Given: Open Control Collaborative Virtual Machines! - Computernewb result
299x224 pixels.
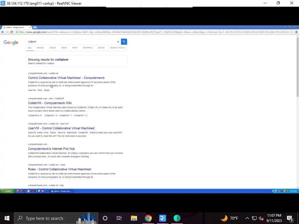Looking at the screenshot, I should tap(66, 78).
